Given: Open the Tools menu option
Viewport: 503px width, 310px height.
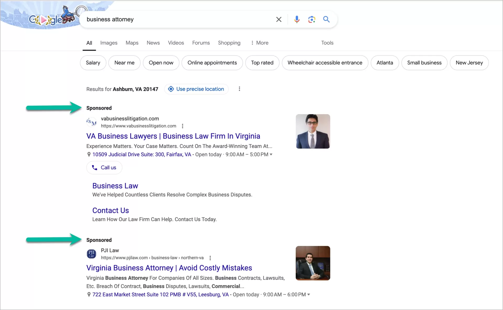Looking at the screenshot, I should click(x=327, y=43).
